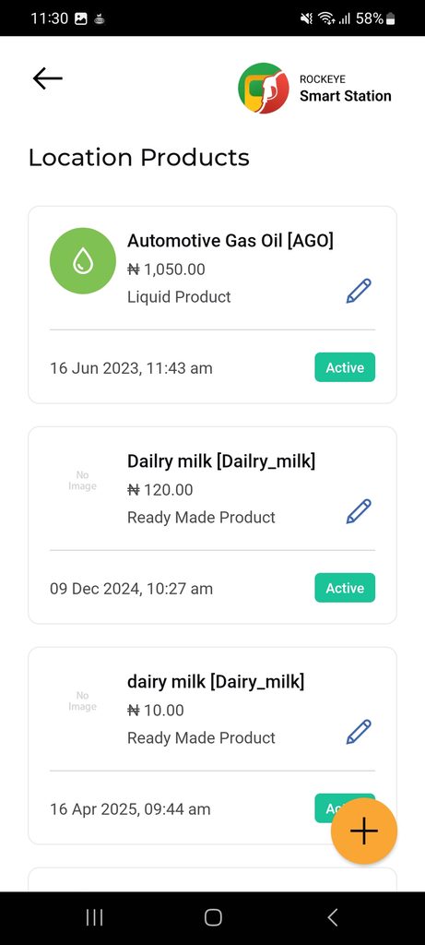This screenshot has height=945, width=425.
Task: Open Android recent apps button
Action: 95,917
